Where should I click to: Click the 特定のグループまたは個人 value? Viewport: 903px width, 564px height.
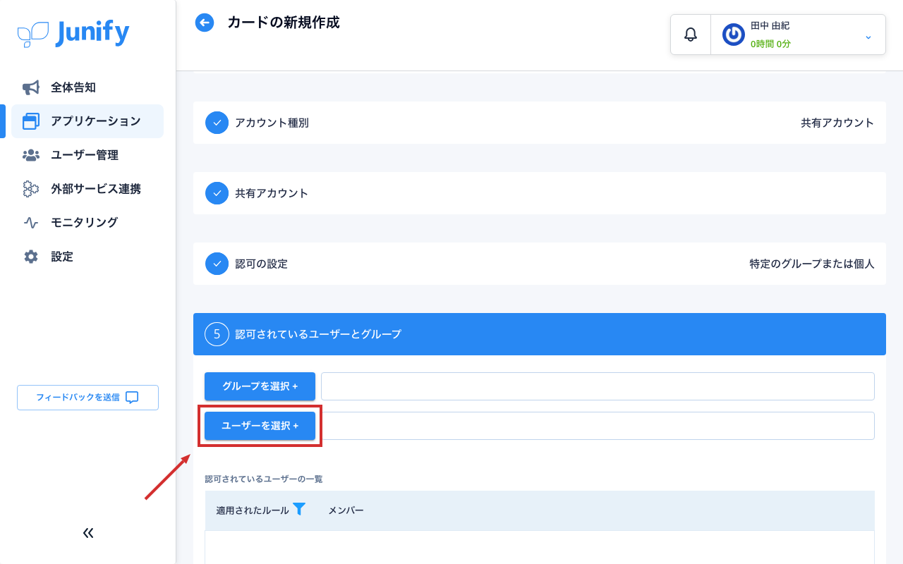(x=812, y=264)
